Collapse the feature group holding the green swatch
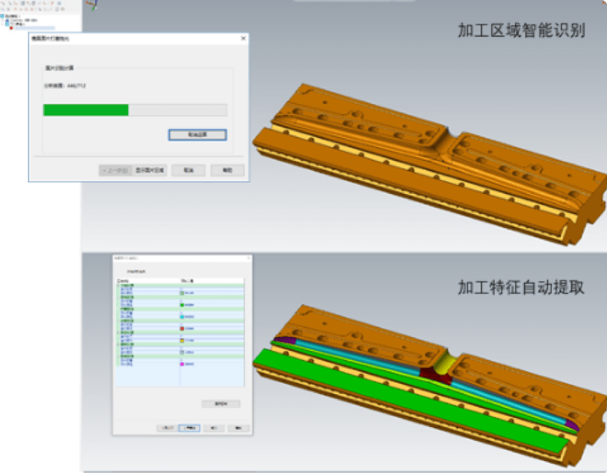 (x=118, y=297)
